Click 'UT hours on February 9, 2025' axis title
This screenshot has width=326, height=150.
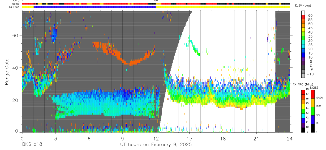[x=156, y=145]
